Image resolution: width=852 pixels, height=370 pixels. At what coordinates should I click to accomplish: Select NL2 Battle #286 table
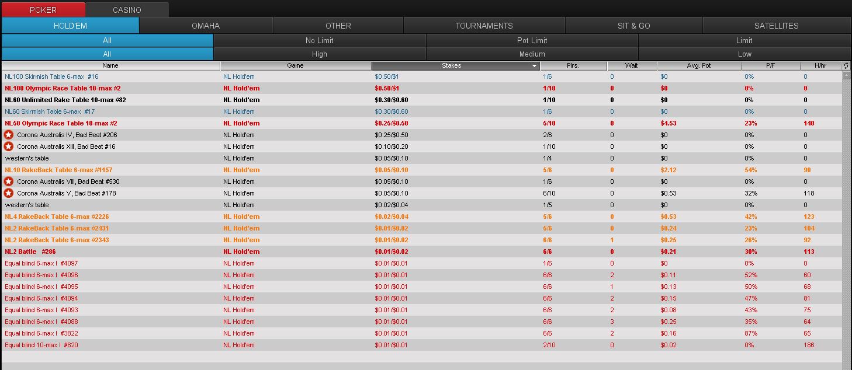tap(421, 252)
